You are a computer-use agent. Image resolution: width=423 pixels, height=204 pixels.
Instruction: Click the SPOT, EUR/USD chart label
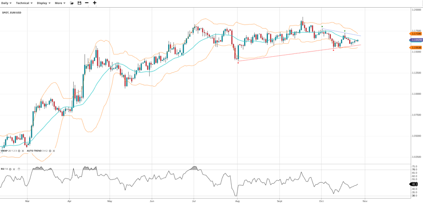12,13
